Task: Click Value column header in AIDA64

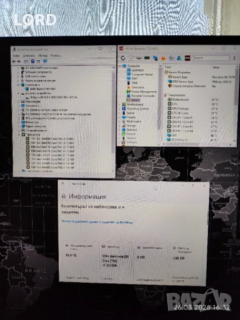Action: 216,67
